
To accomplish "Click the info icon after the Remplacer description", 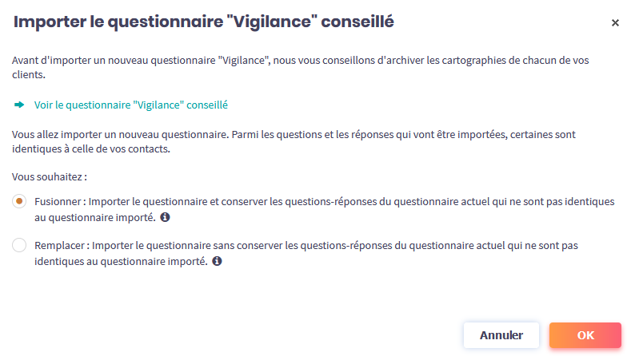I will 217,261.
